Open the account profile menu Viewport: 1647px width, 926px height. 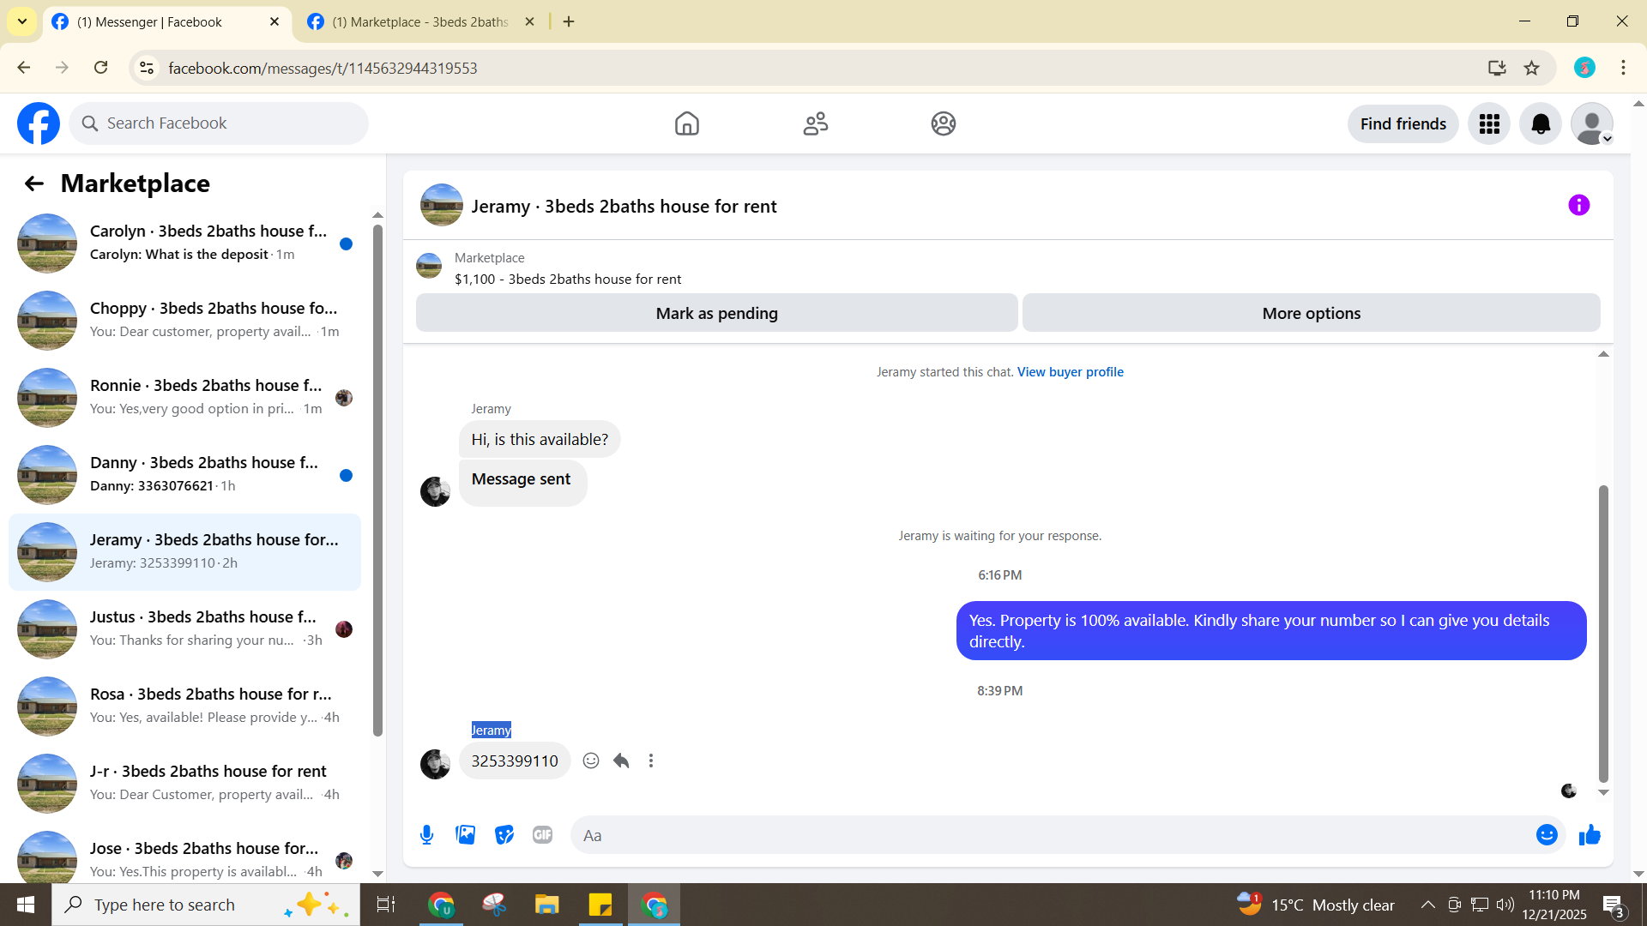click(1592, 124)
